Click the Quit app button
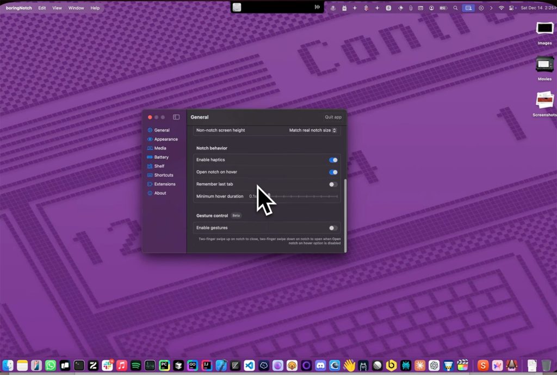557x375 pixels. (x=332, y=117)
